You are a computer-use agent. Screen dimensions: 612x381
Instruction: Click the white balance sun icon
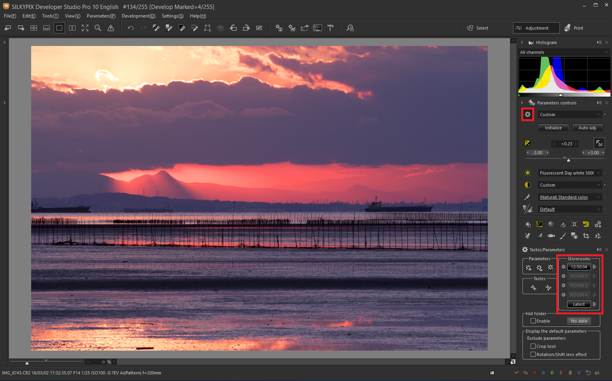(x=528, y=173)
